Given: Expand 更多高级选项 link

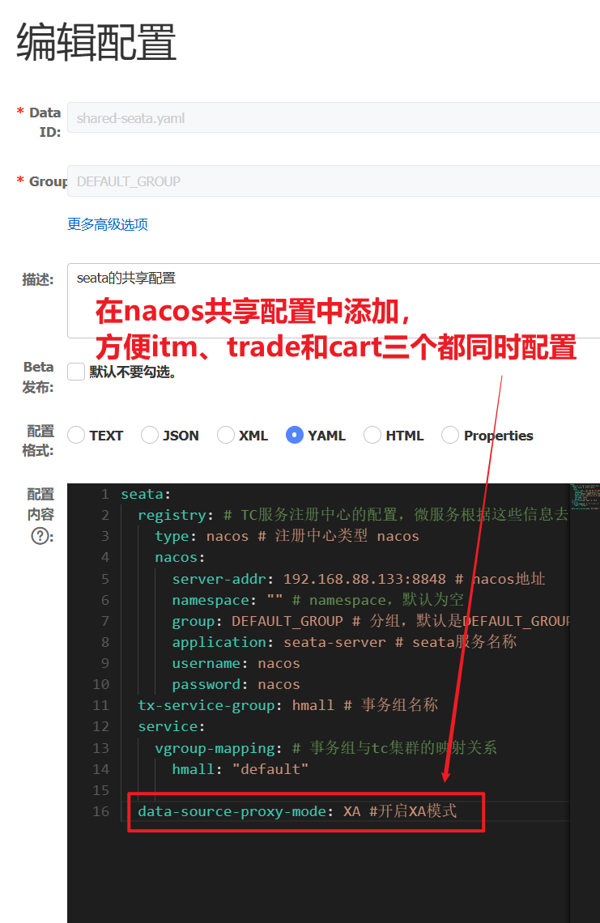Looking at the screenshot, I should click(108, 224).
